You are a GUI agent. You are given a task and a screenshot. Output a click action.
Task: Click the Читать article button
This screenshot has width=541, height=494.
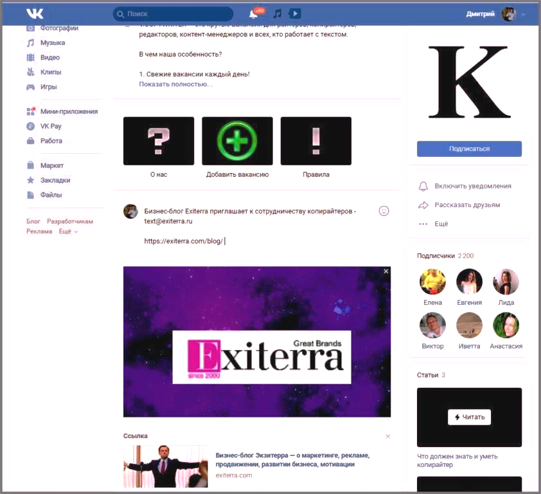point(469,417)
